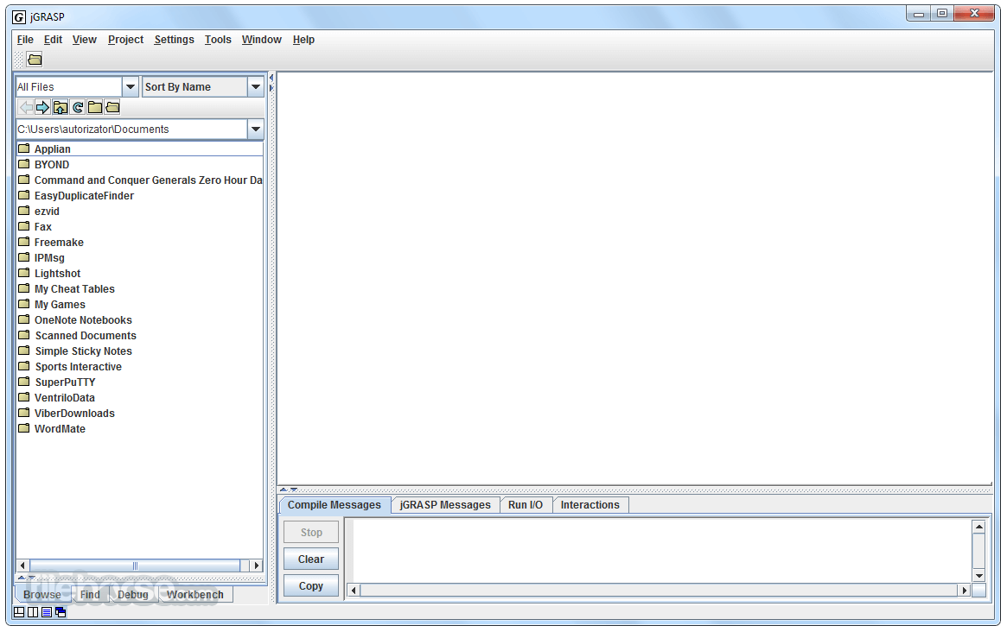Select the My Cheat Tables folder
The height and width of the screenshot is (632, 1007).
click(x=139, y=288)
